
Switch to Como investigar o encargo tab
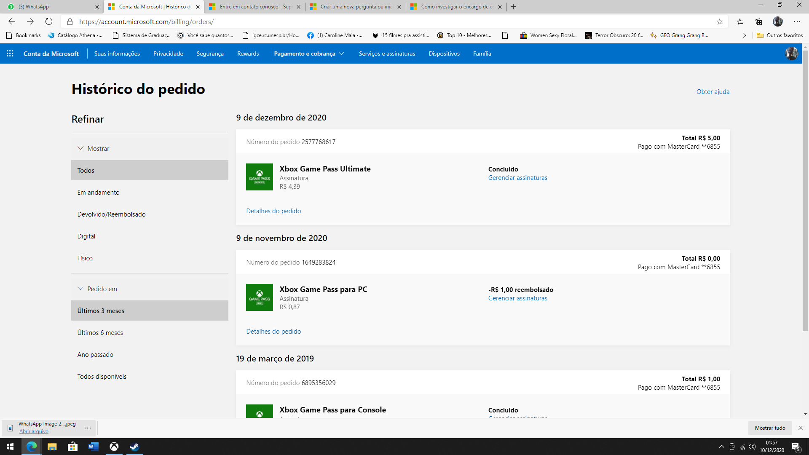tap(456, 7)
